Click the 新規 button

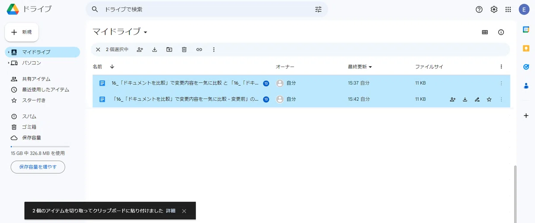pyautogui.click(x=22, y=32)
